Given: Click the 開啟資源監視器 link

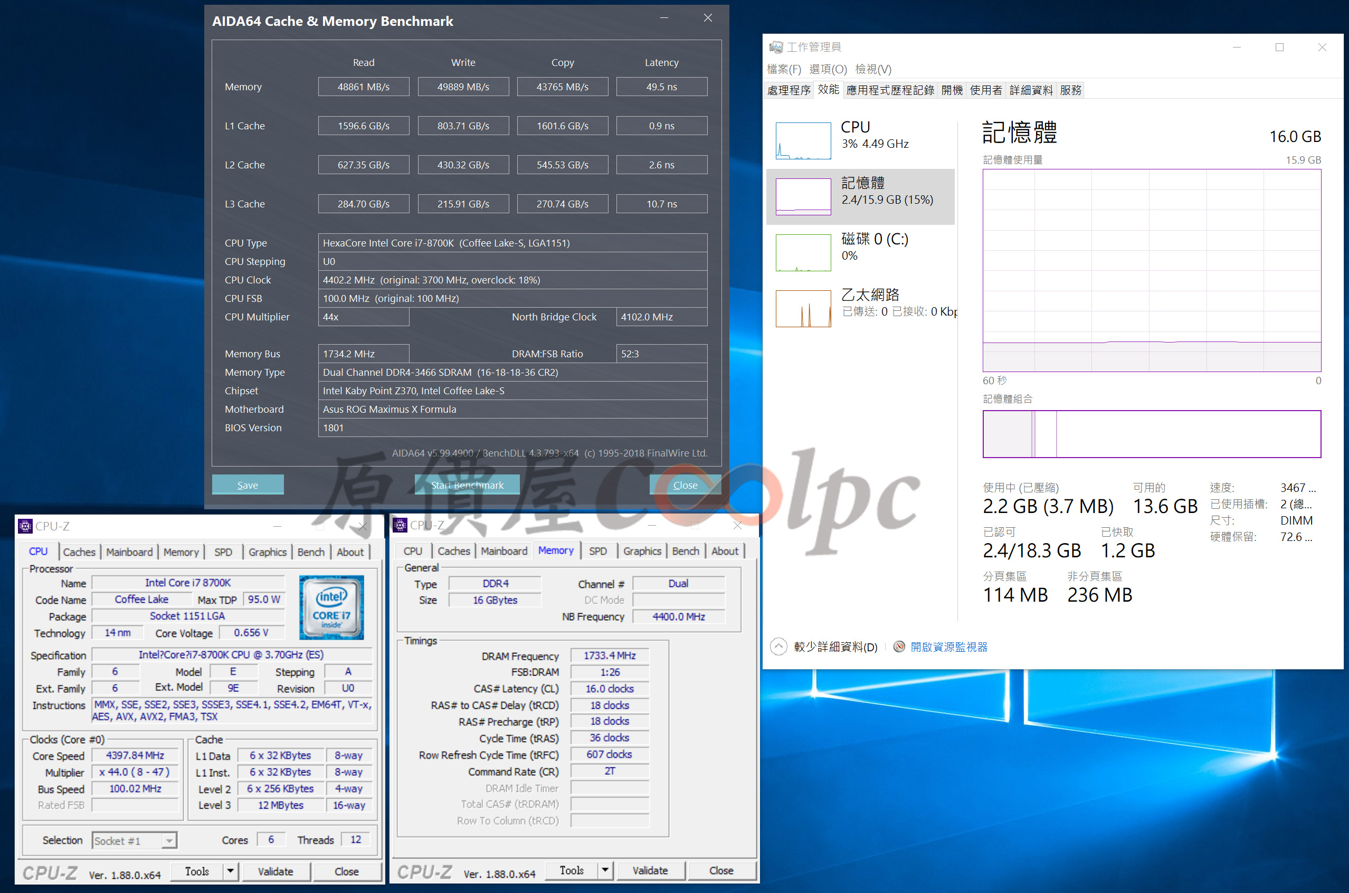Looking at the screenshot, I should click(x=949, y=647).
